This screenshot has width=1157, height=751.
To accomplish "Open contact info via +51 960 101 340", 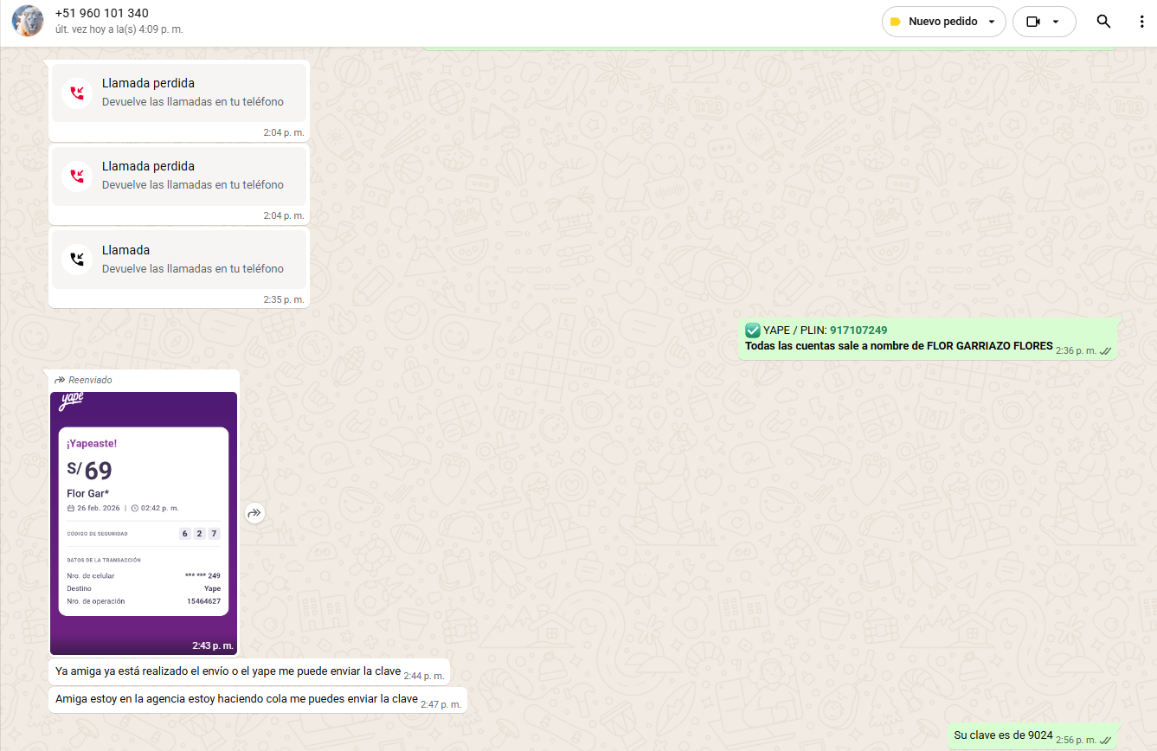I will [x=101, y=14].
